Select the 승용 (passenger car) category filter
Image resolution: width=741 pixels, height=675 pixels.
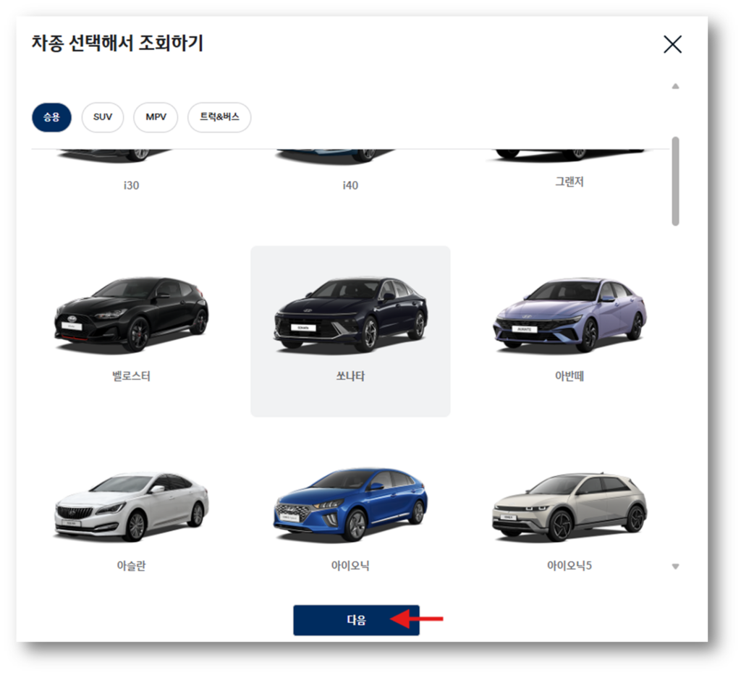click(51, 117)
